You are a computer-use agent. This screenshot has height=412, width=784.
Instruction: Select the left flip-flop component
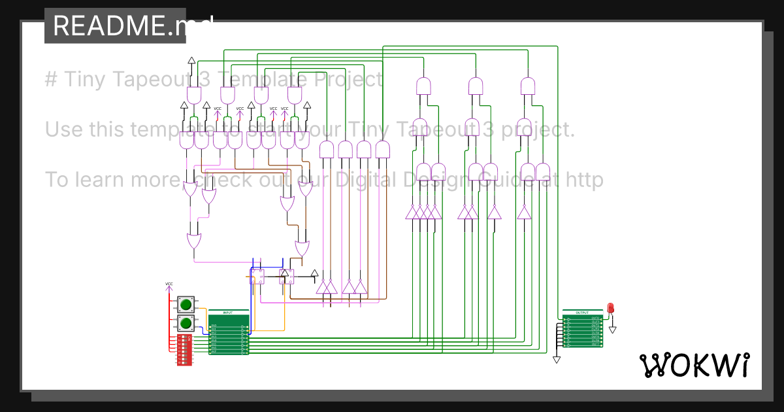click(x=258, y=277)
